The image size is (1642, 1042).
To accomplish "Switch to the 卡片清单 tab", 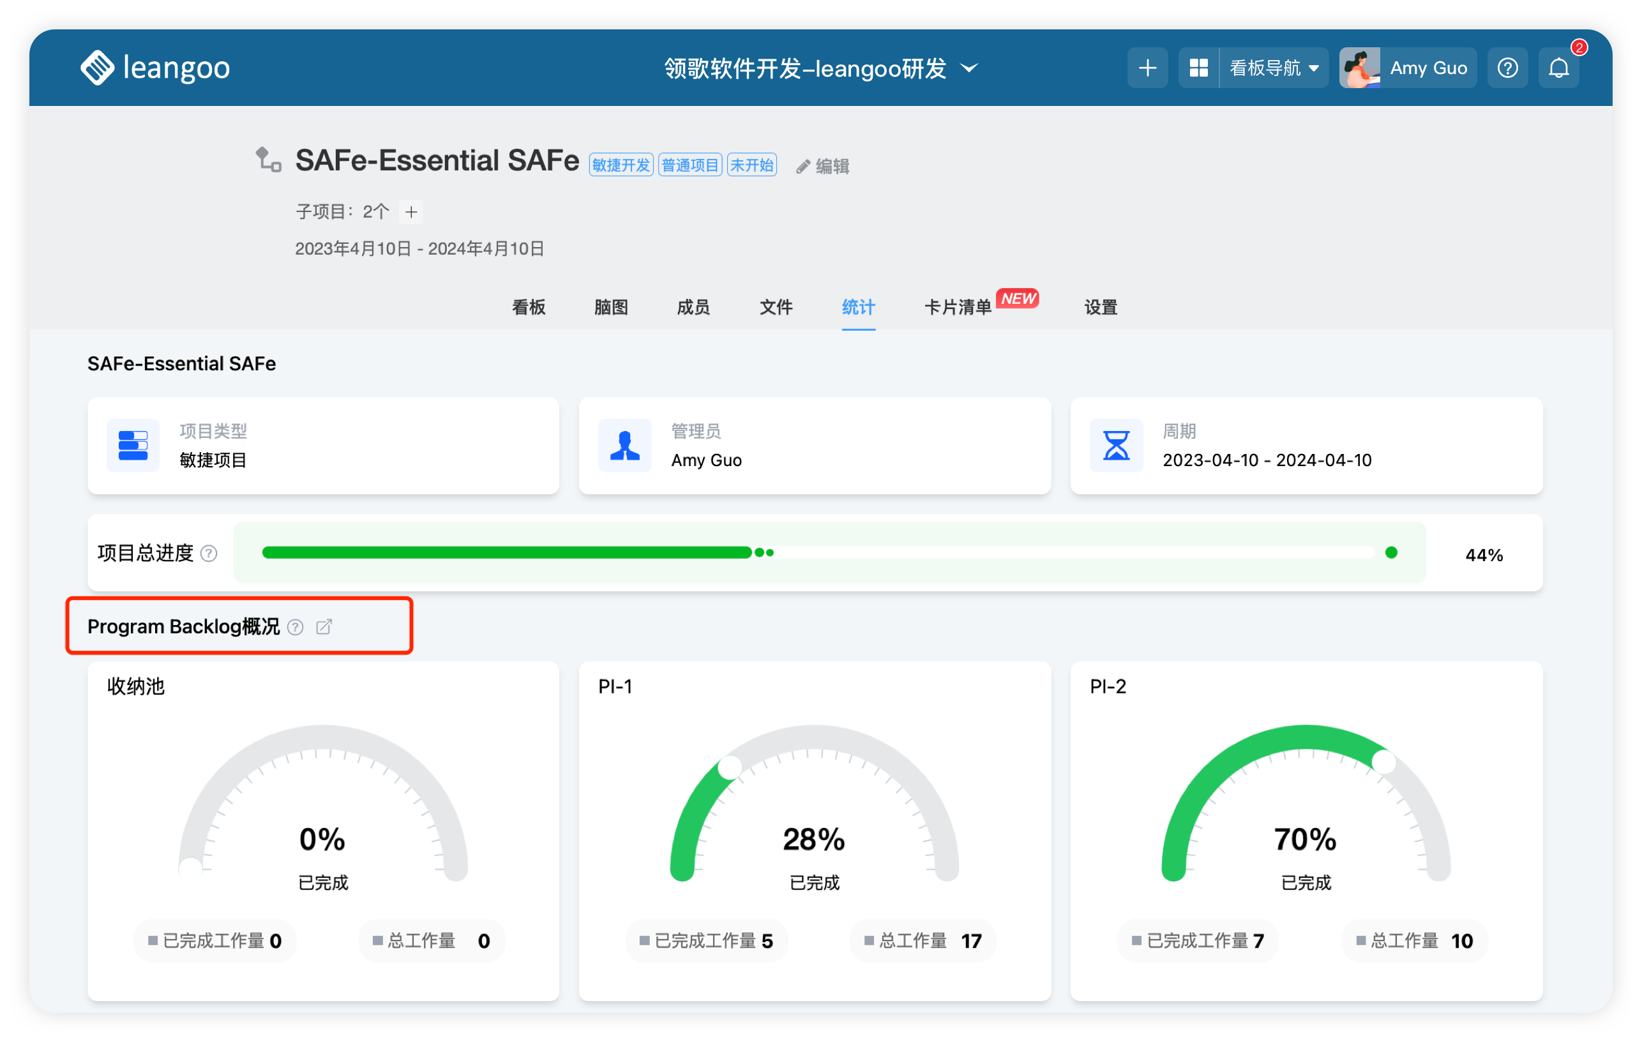I will pos(958,307).
